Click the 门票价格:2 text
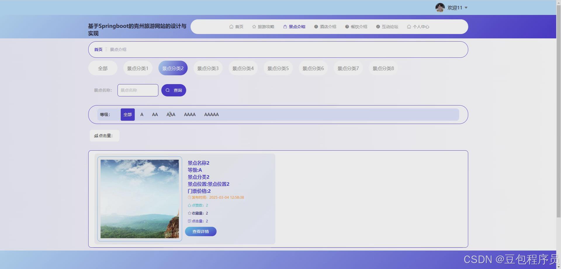Viewport: 561px width, 269px height. [x=199, y=191]
